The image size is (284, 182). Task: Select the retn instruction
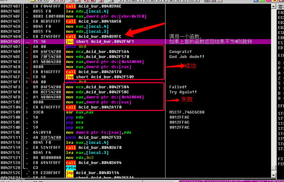(71, 168)
